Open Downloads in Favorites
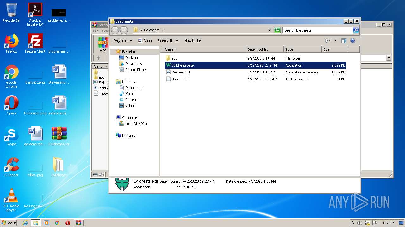The width and height of the screenshot is (405, 227). pyautogui.click(x=130, y=64)
